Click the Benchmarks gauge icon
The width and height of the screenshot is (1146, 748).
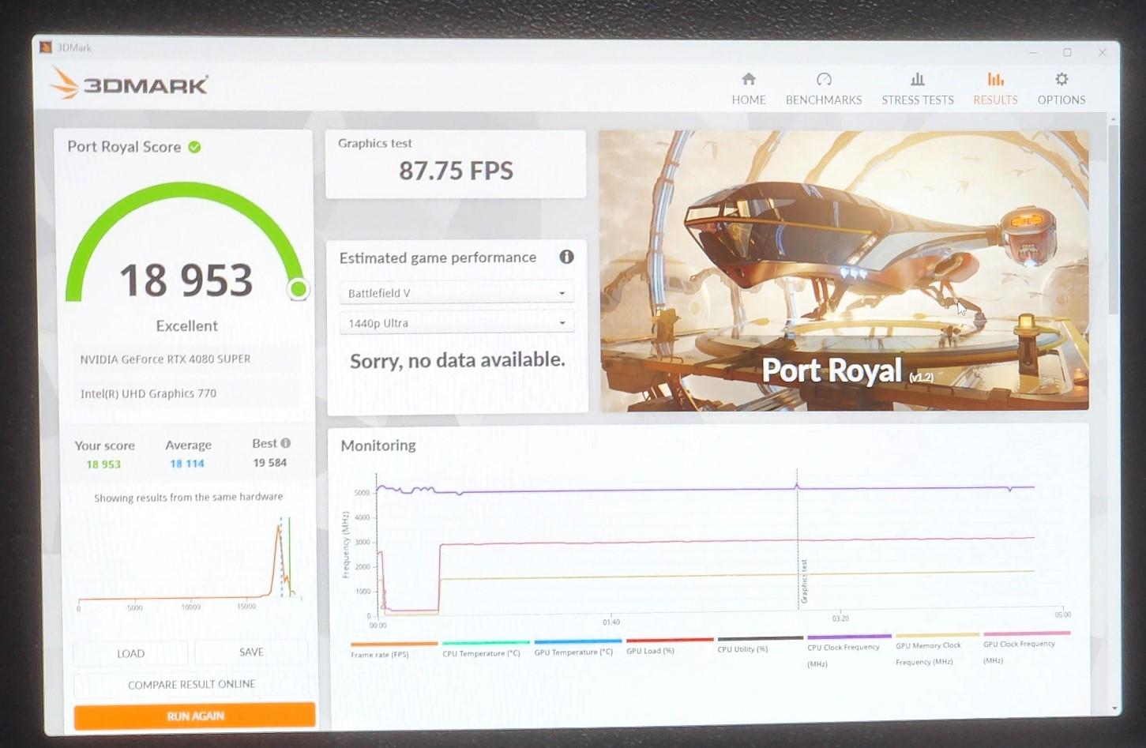click(x=824, y=79)
